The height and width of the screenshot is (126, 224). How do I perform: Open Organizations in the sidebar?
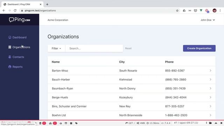tap(19, 47)
